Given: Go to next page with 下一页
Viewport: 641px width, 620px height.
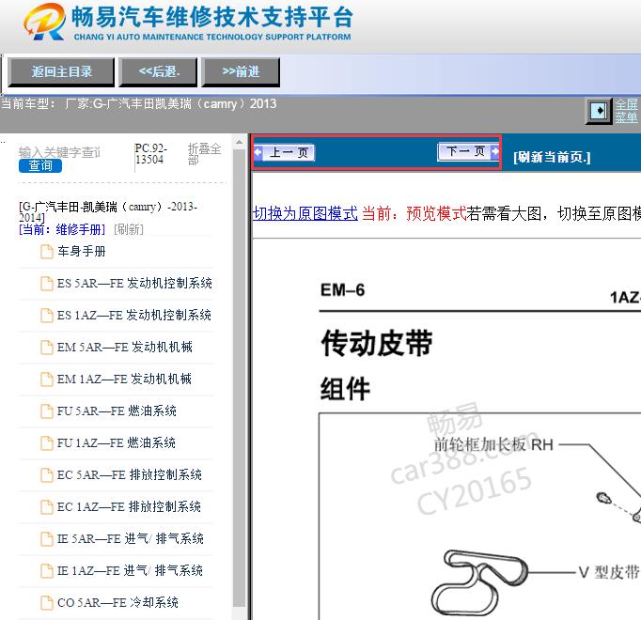Looking at the screenshot, I should pyautogui.click(x=468, y=151).
